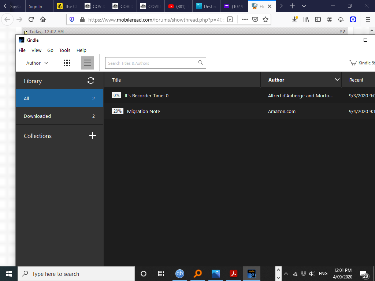Open Kindle Help menu
375x281 pixels.
tap(81, 50)
